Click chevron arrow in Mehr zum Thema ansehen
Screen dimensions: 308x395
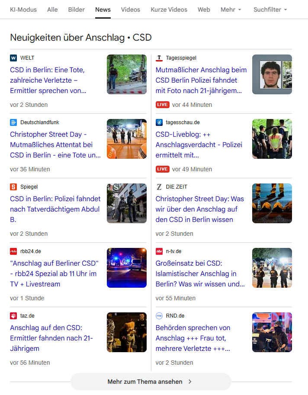coord(190,382)
